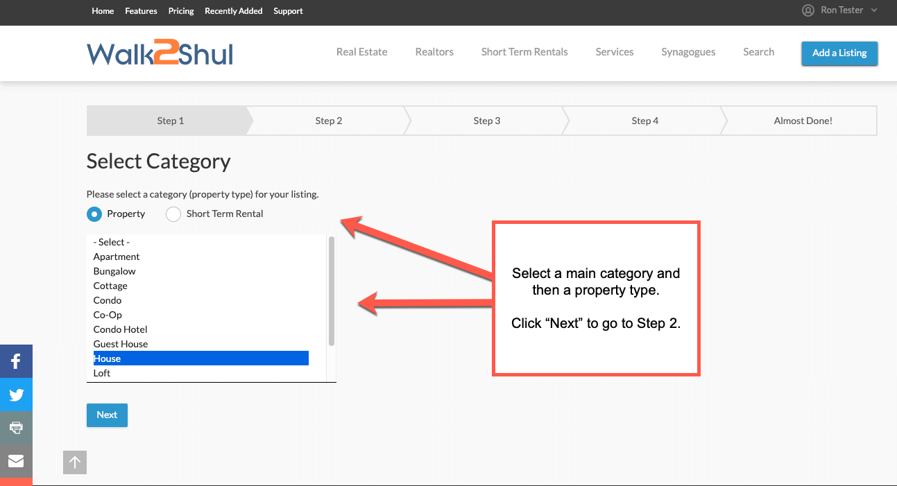Click the email share icon
This screenshot has width=897, height=486.
click(x=16, y=461)
